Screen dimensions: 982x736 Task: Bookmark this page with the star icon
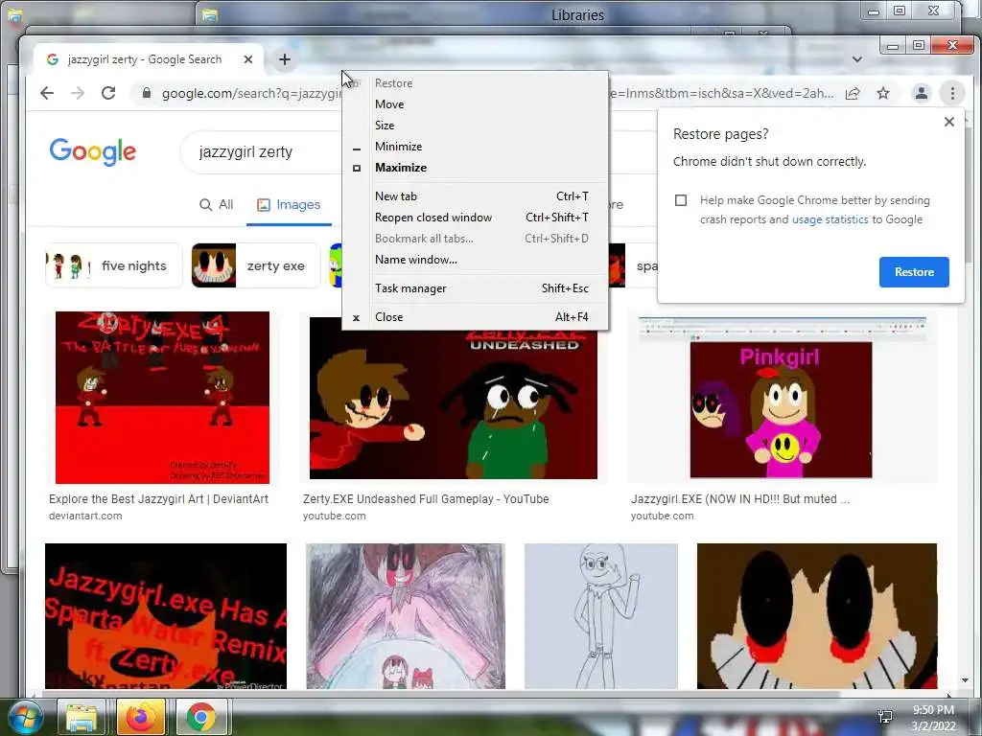click(x=883, y=93)
